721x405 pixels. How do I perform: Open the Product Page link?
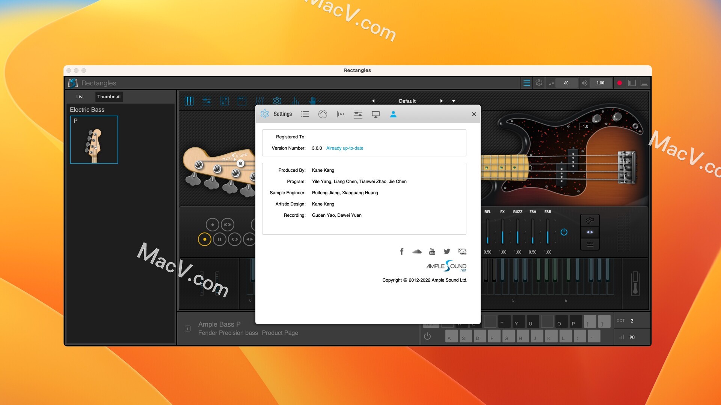click(280, 333)
